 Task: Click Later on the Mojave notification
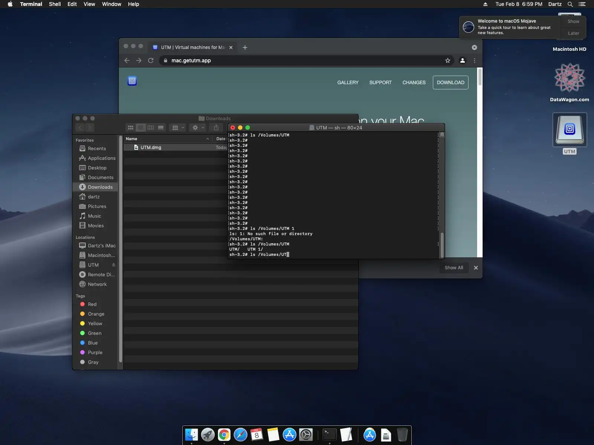pyautogui.click(x=573, y=33)
